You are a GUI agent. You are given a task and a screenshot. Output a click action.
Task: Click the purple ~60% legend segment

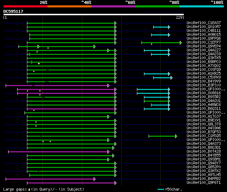pyautogui.click(x=113, y=6)
